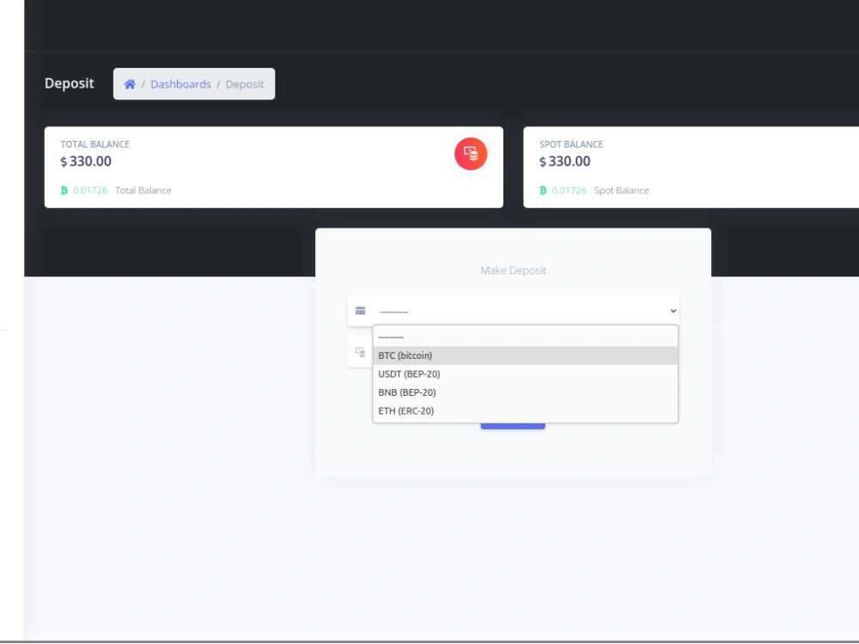Open the Dashboards breadcrumb link
The width and height of the screenshot is (859, 644).
pyautogui.click(x=180, y=84)
